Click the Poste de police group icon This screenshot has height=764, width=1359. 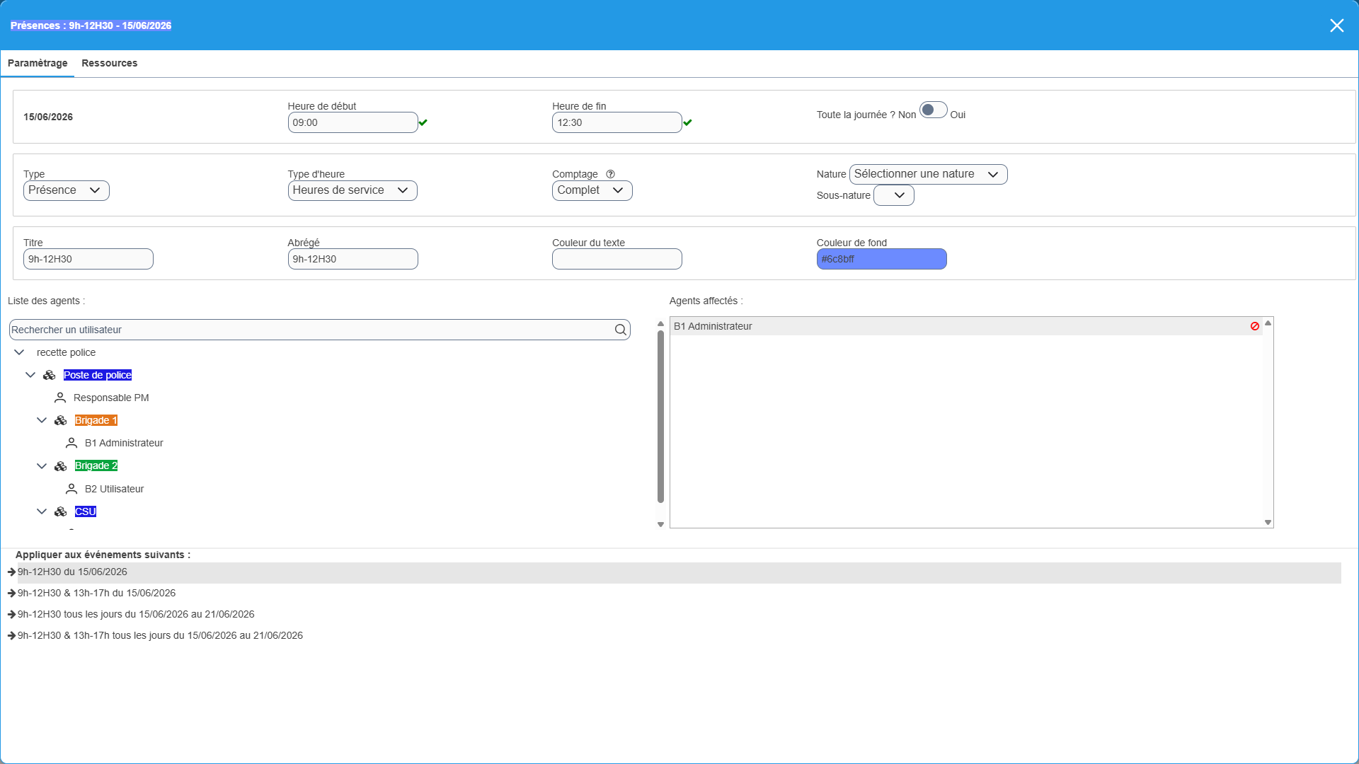pyautogui.click(x=50, y=375)
